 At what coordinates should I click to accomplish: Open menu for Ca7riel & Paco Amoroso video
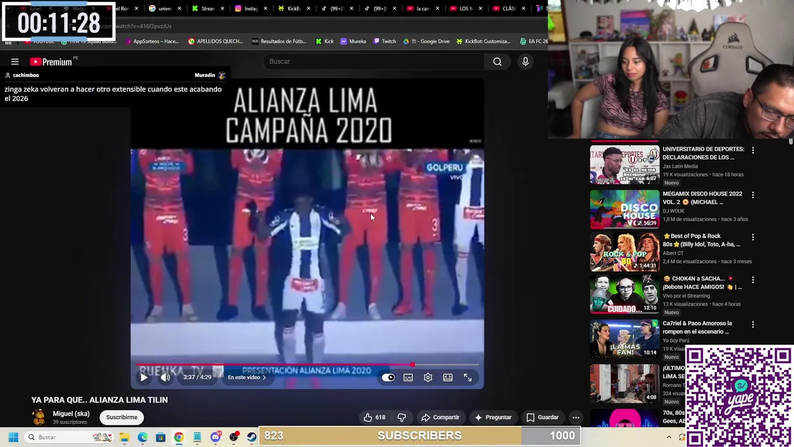[753, 325]
